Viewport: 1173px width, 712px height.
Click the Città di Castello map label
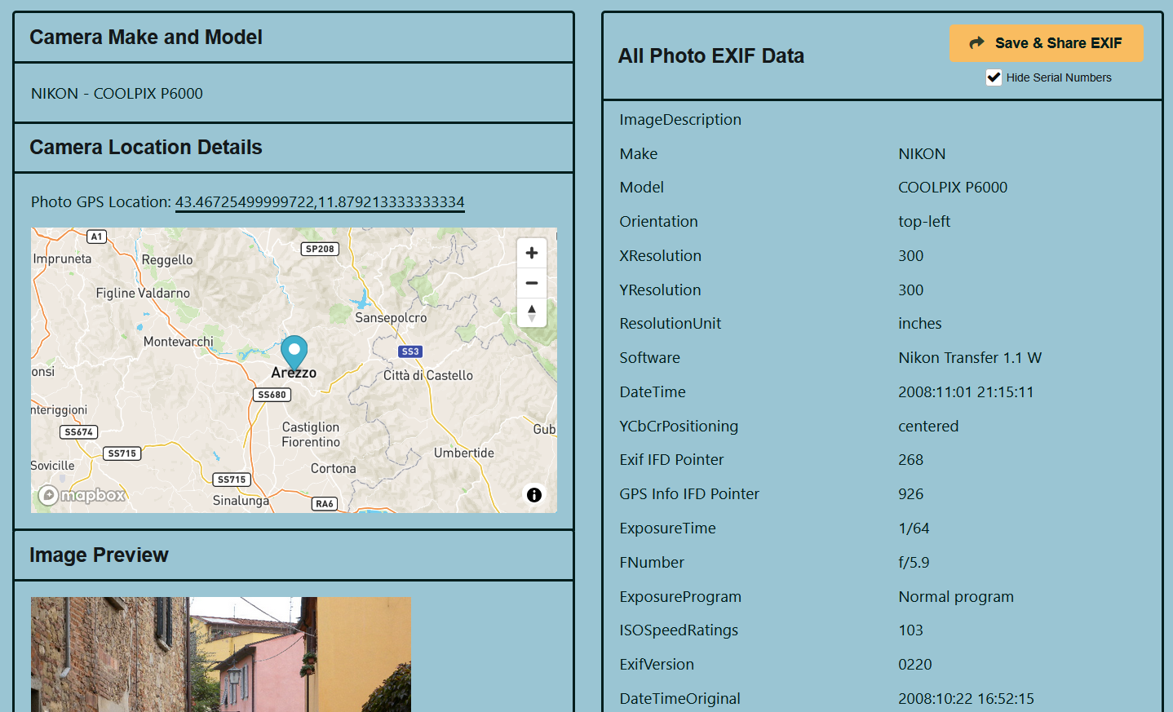[428, 376]
